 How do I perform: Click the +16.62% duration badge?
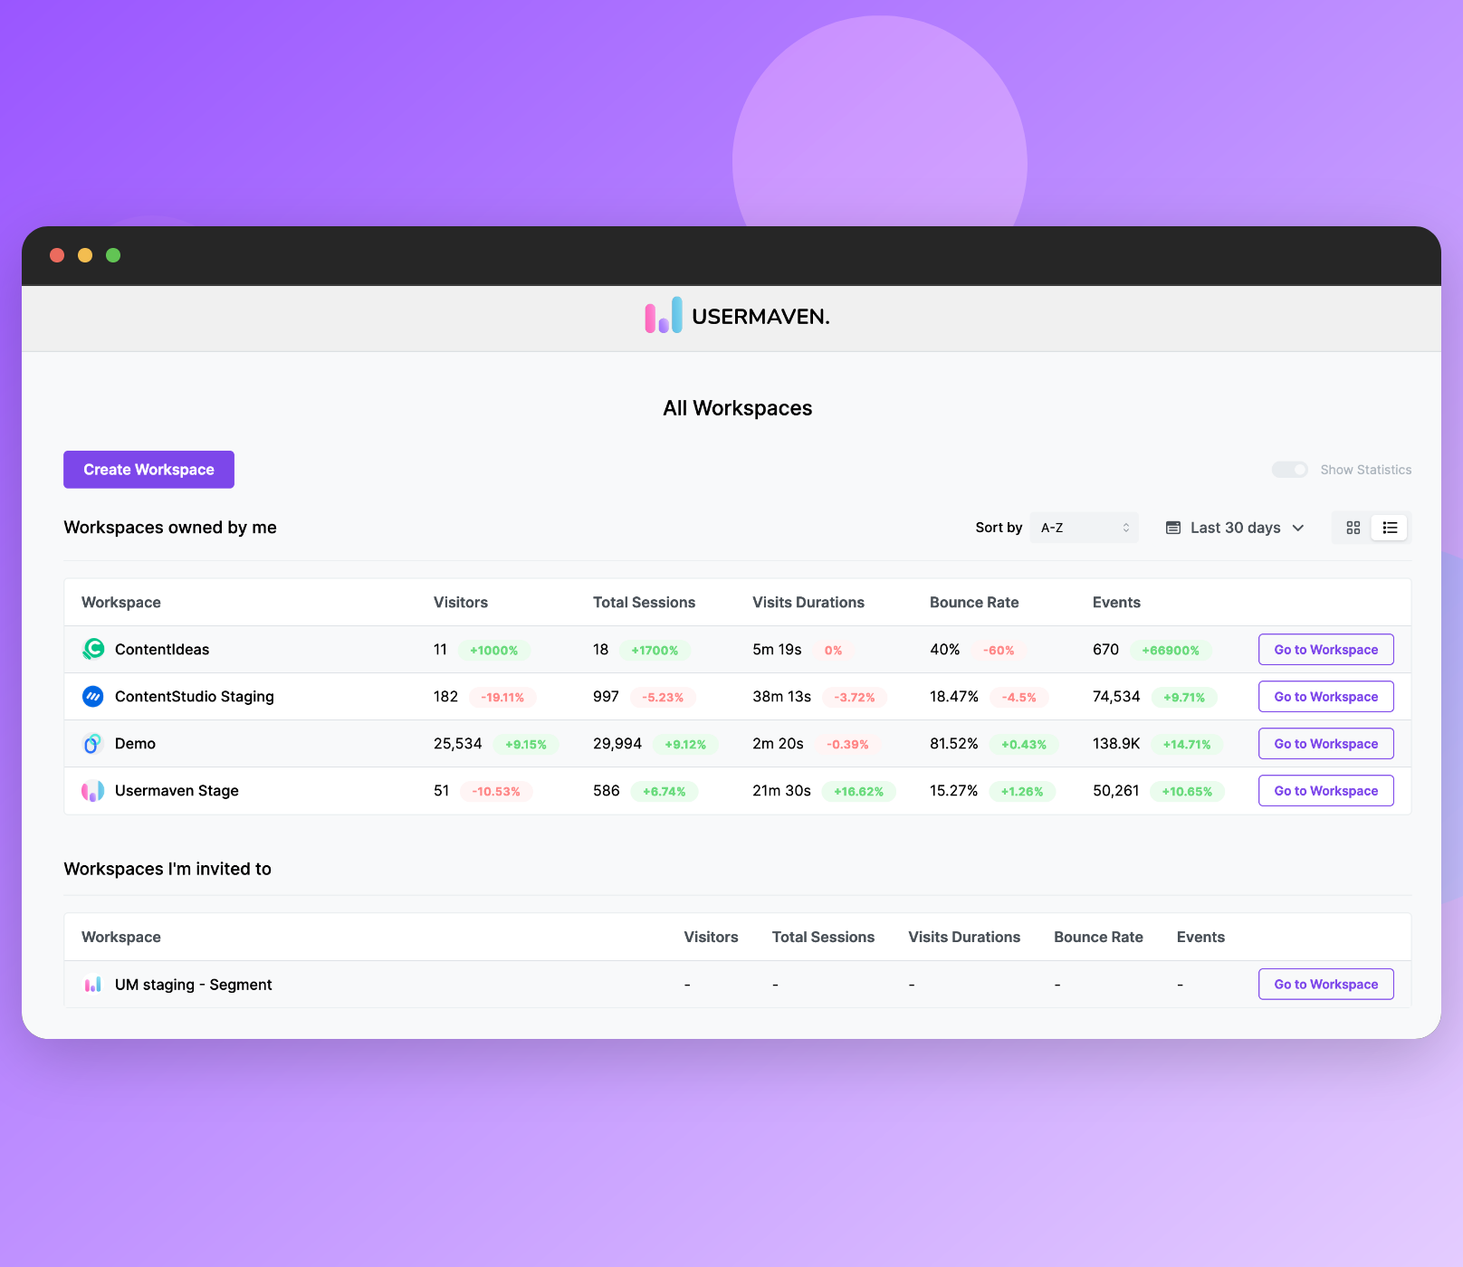coord(858,791)
